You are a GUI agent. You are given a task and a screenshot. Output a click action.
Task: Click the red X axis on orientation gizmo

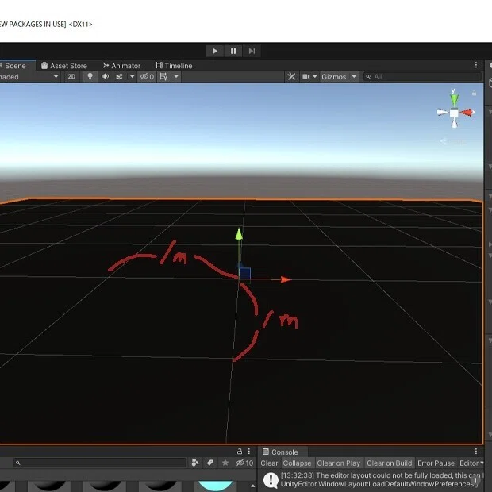point(467,113)
